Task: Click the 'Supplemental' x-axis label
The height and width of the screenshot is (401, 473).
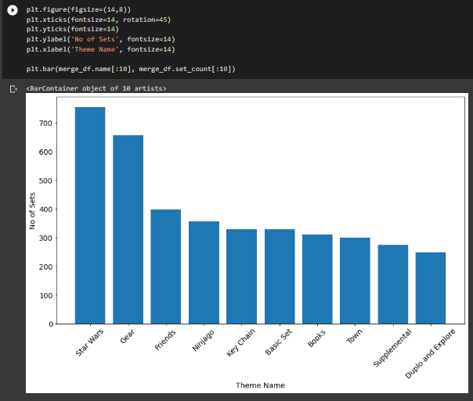Action: (x=392, y=349)
